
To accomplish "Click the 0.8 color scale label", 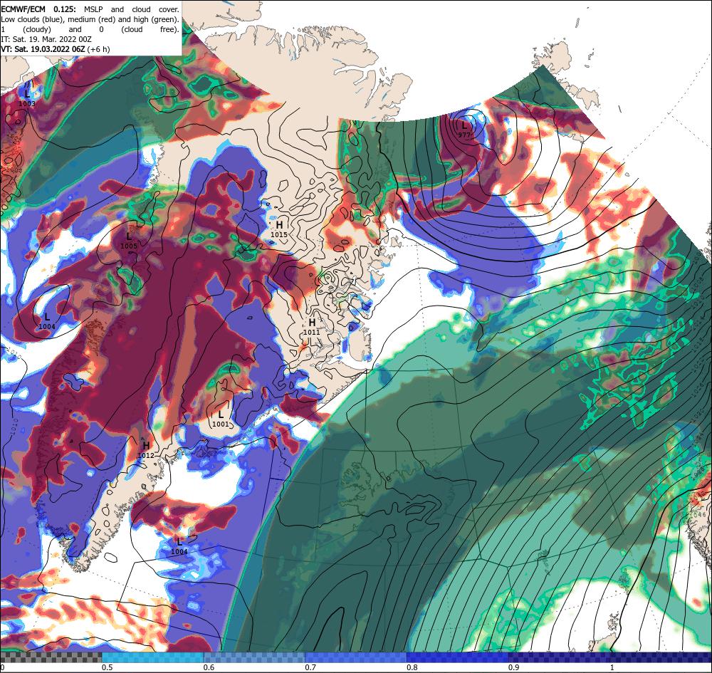I will (412, 667).
